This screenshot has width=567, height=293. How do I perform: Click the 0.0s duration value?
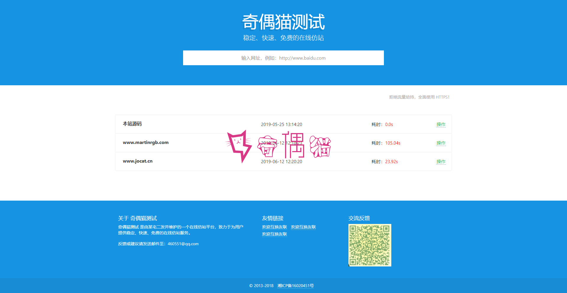click(389, 125)
